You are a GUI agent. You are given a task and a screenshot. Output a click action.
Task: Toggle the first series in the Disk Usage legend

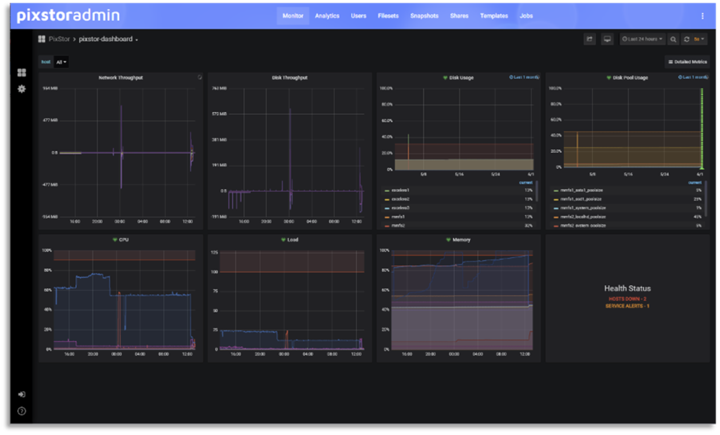(x=400, y=190)
